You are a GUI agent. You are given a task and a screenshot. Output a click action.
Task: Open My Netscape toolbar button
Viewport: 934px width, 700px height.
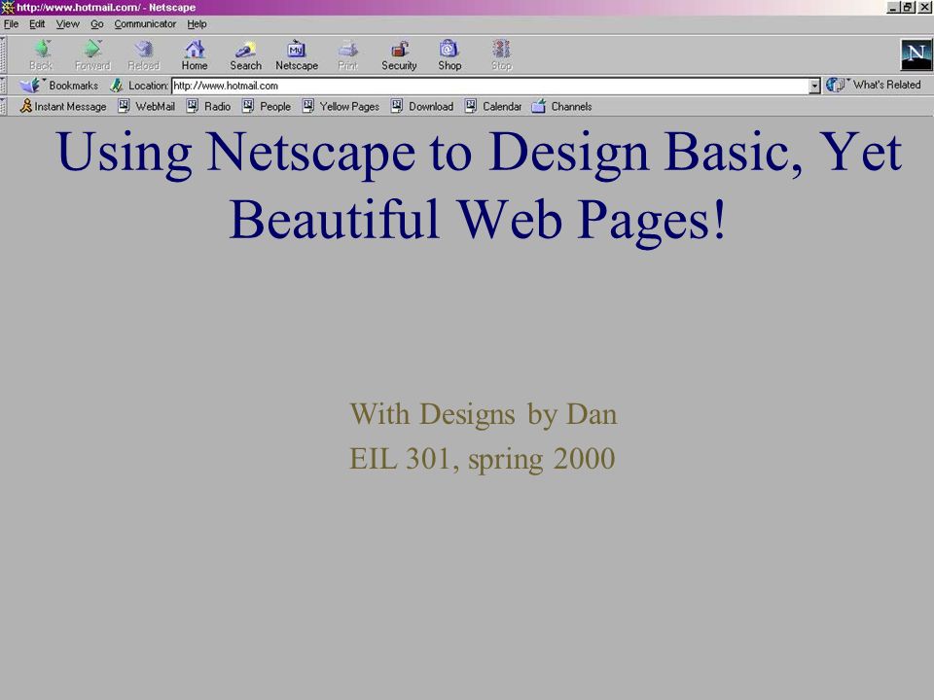pyautogui.click(x=297, y=55)
